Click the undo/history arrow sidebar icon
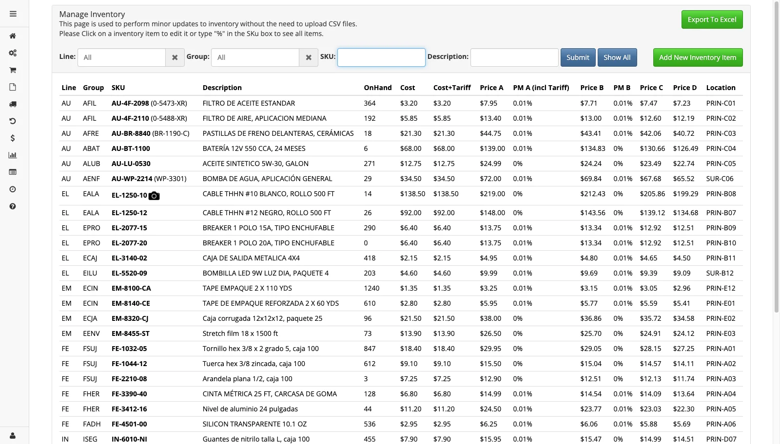This screenshot has height=444, width=780. coord(13,121)
